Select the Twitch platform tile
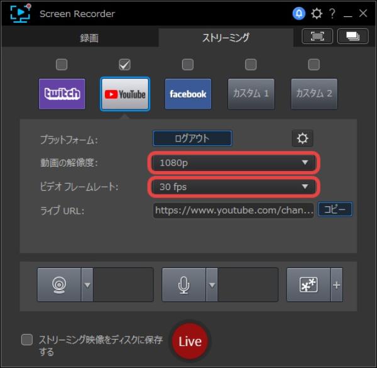 pos(62,94)
